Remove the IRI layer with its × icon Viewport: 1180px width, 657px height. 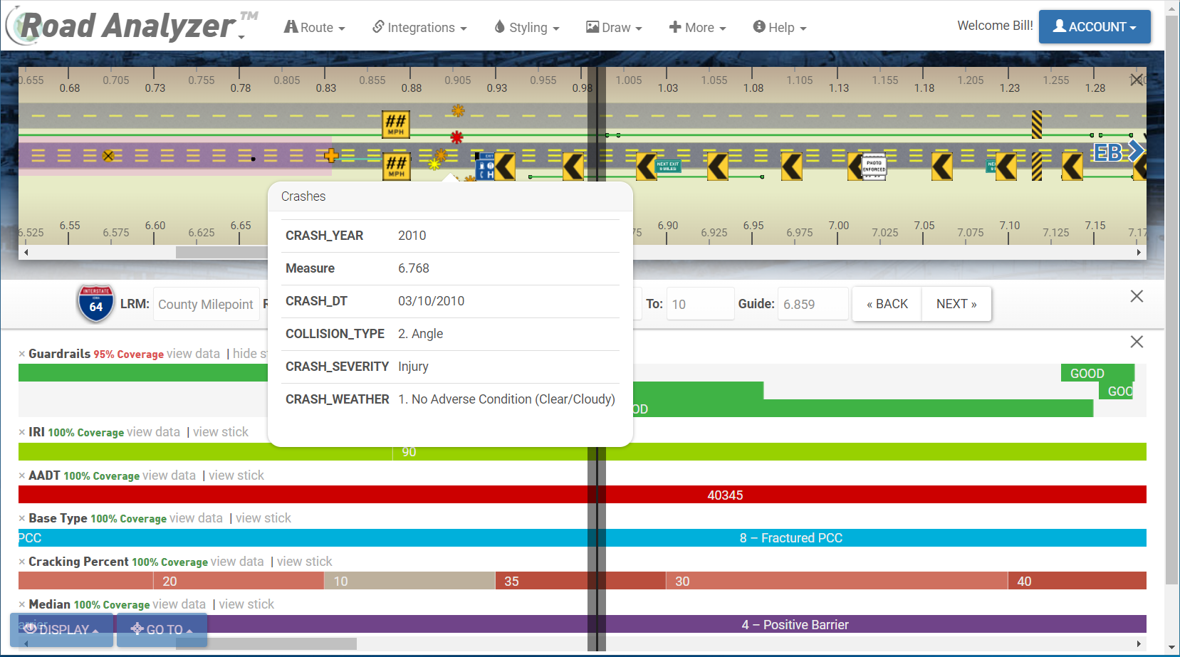pos(22,432)
